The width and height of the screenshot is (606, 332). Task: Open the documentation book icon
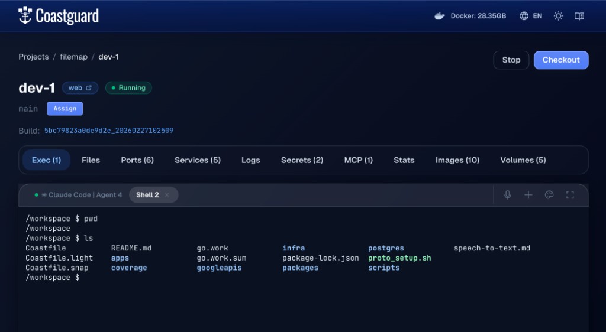coord(579,16)
